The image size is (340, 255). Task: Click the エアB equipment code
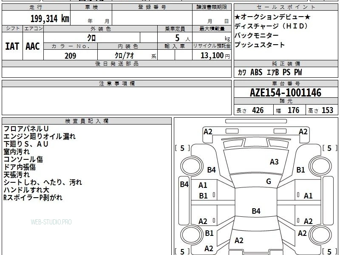[x=273, y=72]
